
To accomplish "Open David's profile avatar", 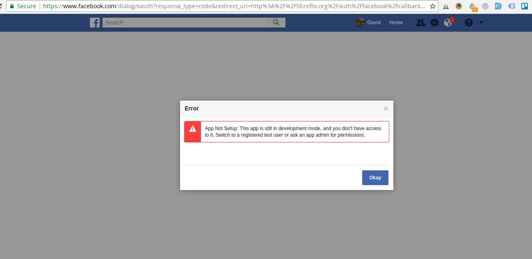I will pos(360,23).
